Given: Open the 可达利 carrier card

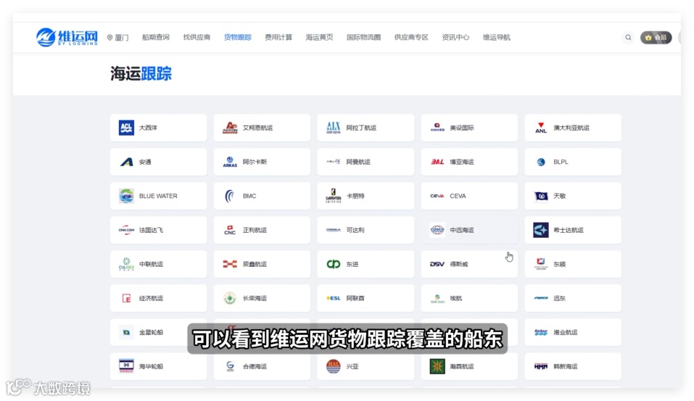Looking at the screenshot, I should coord(365,230).
